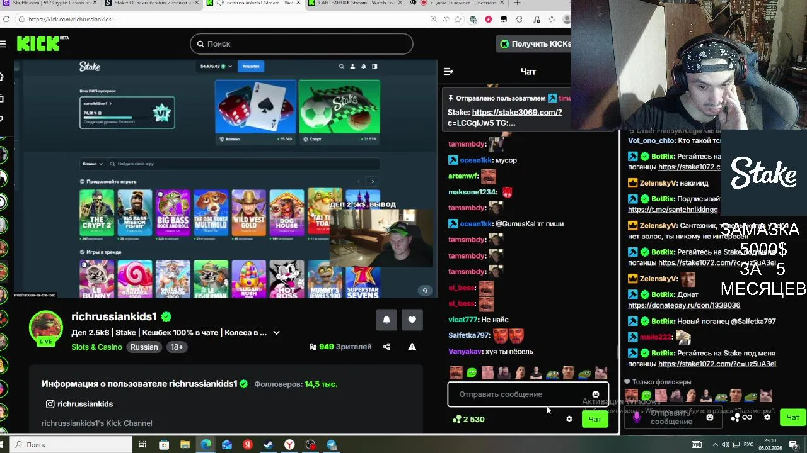Screen dimensions: 807x453
Task: Send message with right window Чат button
Action: pyautogui.click(x=792, y=417)
